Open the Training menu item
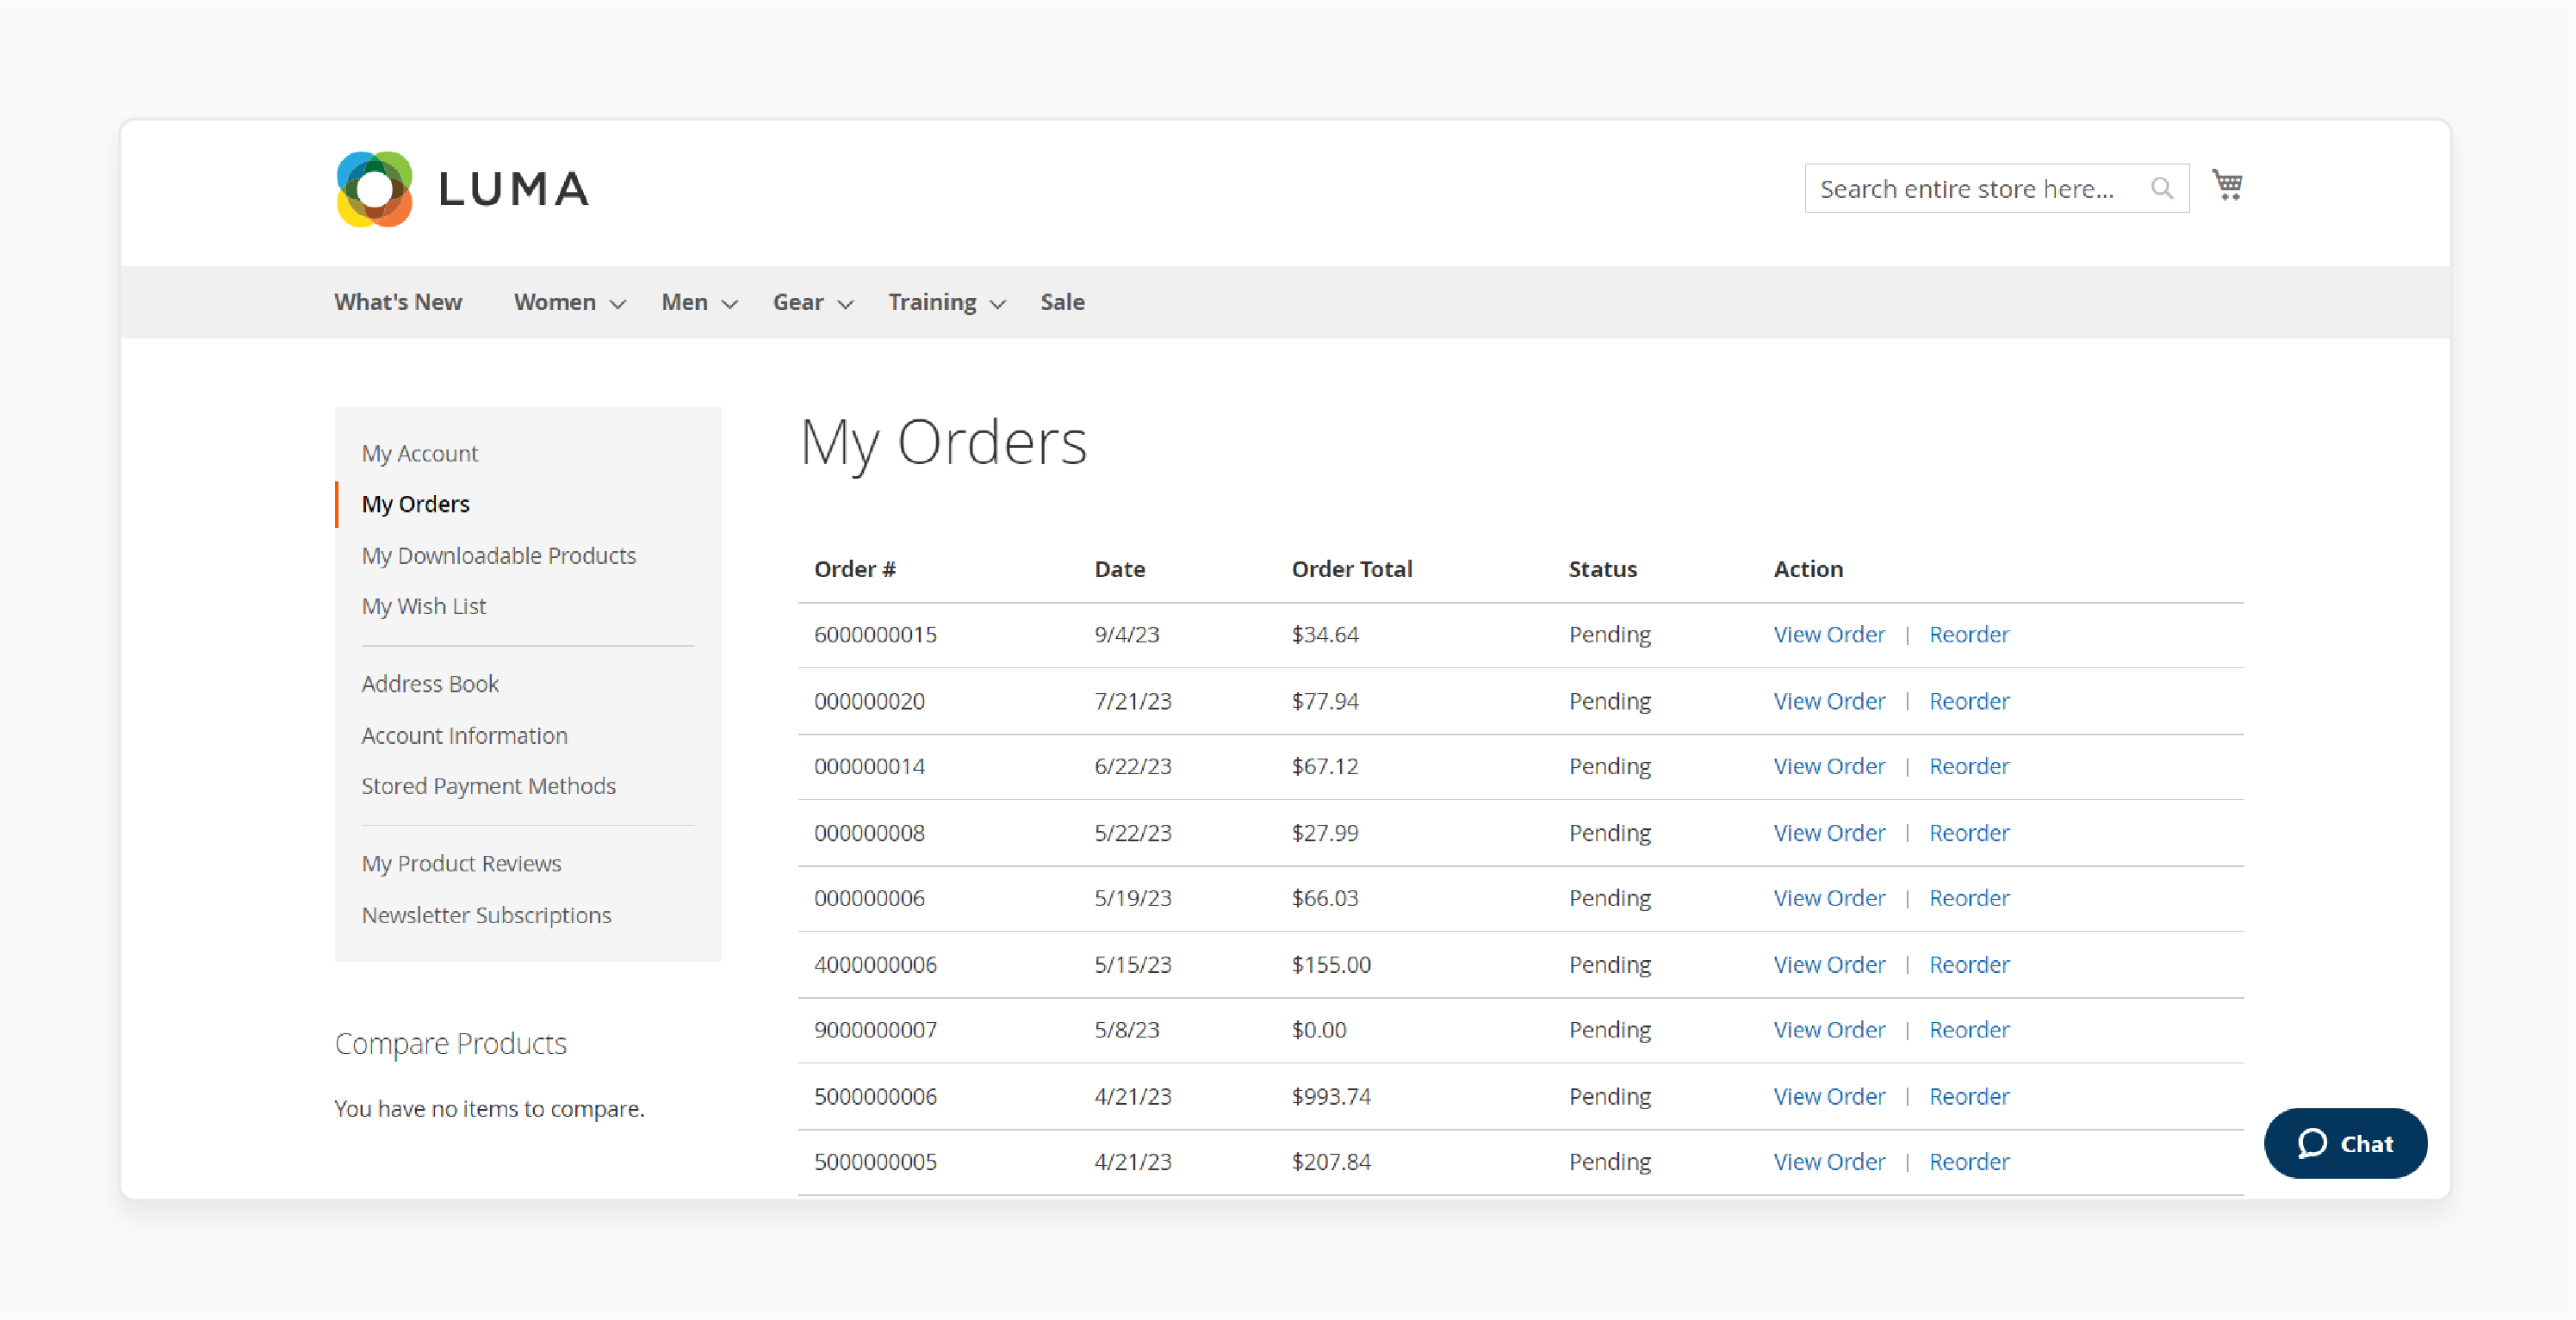The height and width of the screenshot is (1320, 2576). pos(932,302)
